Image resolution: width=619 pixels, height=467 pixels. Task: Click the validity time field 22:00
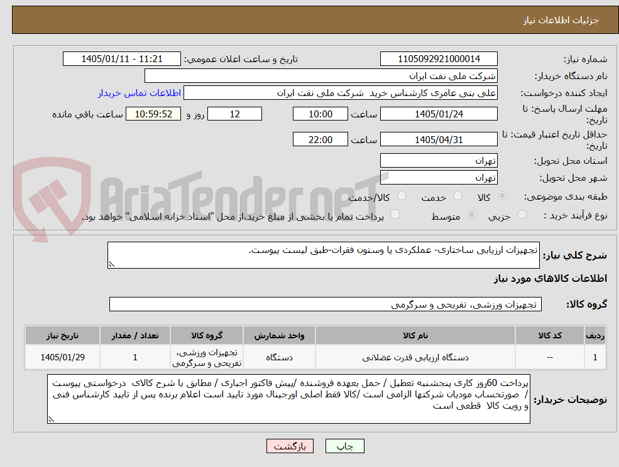(x=320, y=139)
